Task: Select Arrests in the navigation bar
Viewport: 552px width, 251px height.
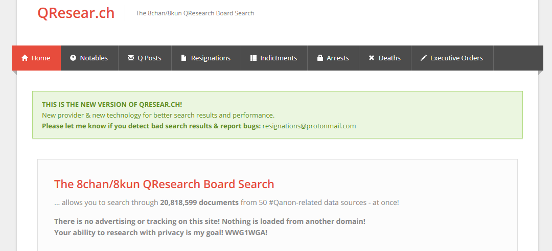Action: 333,58
